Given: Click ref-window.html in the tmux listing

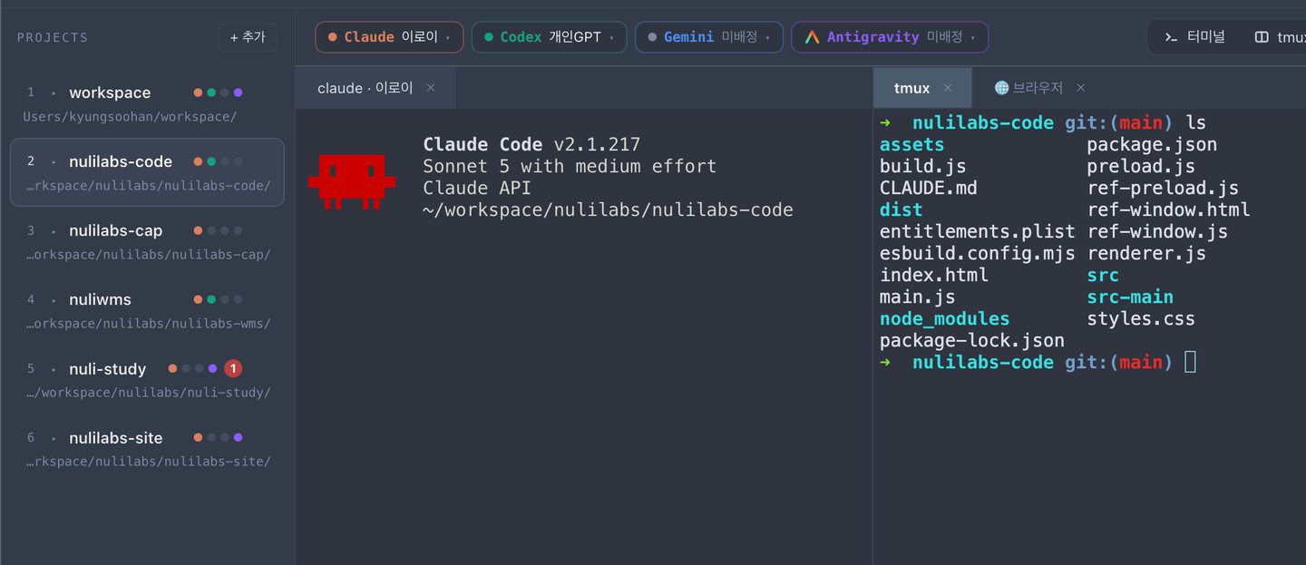Looking at the screenshot, I should [x=1168, y=209].
